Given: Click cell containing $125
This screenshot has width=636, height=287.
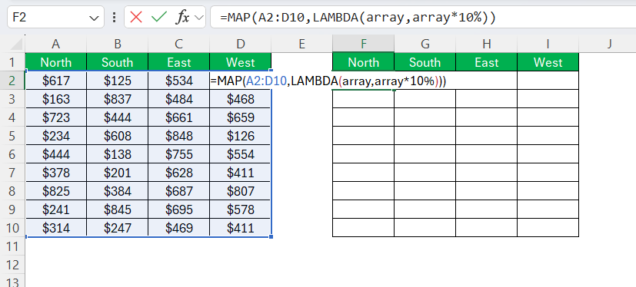Looking at the screenshot, I should click(117, 81).
